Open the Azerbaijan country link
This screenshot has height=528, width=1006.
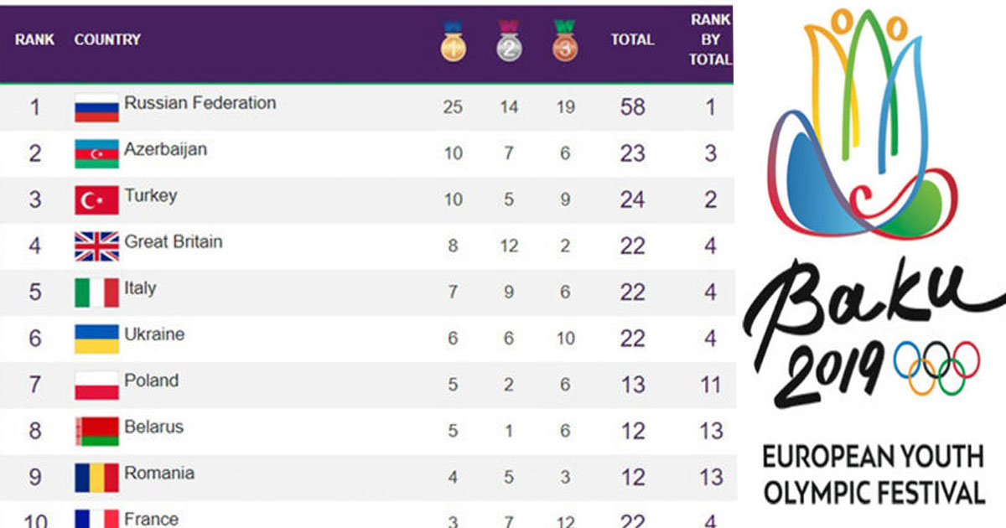pos(165,149)
